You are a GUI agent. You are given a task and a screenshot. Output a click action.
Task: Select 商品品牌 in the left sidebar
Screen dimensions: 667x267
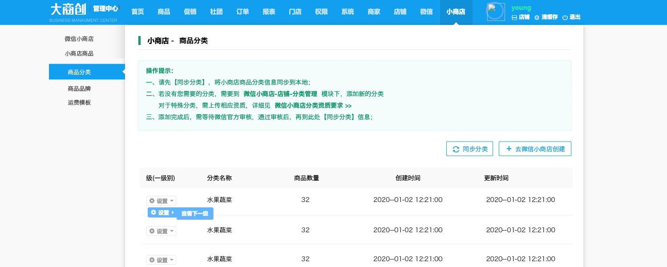pos(79,89)
